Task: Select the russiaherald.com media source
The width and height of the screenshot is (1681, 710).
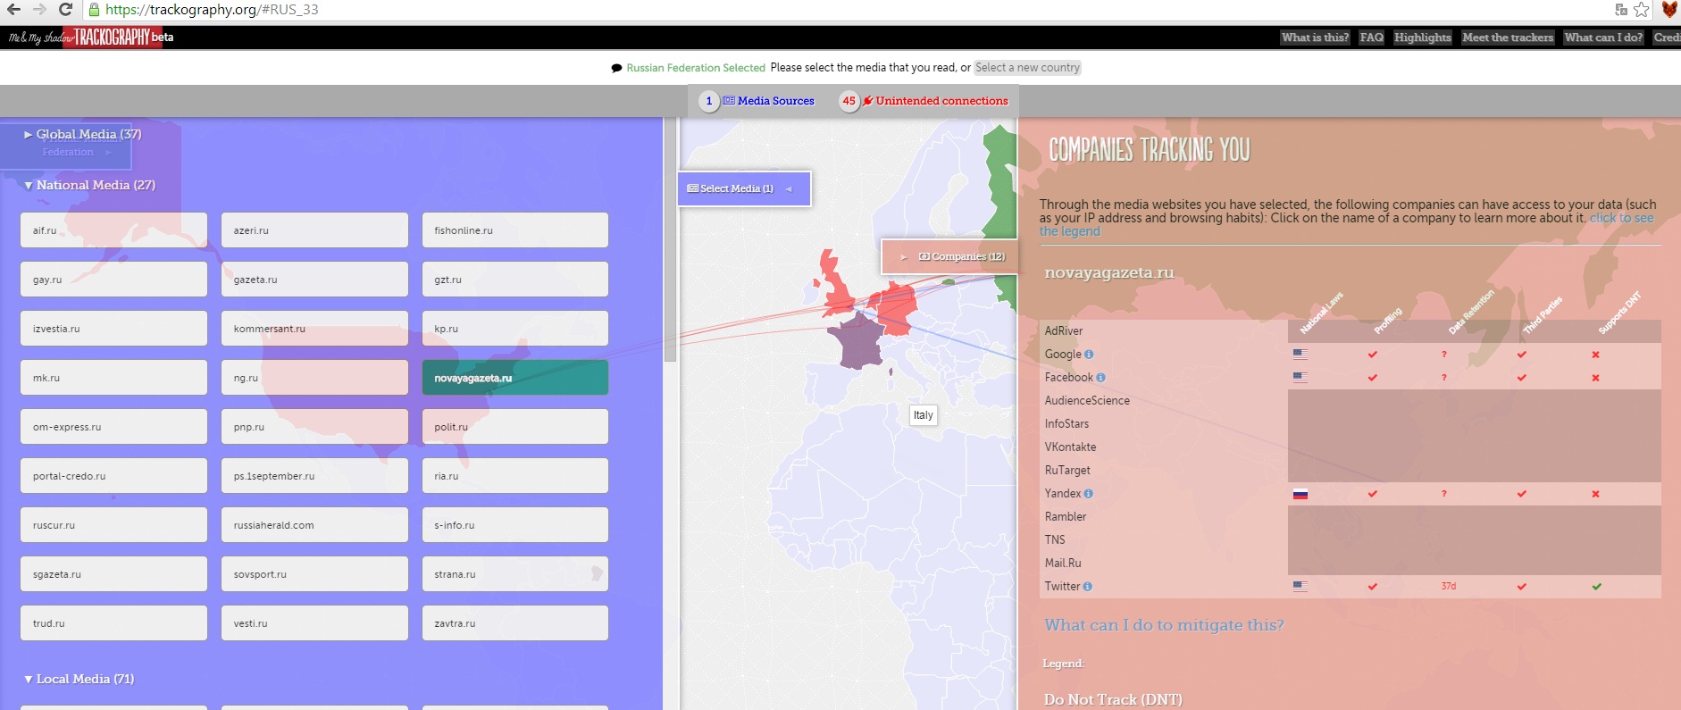Action: coord(314,525)
